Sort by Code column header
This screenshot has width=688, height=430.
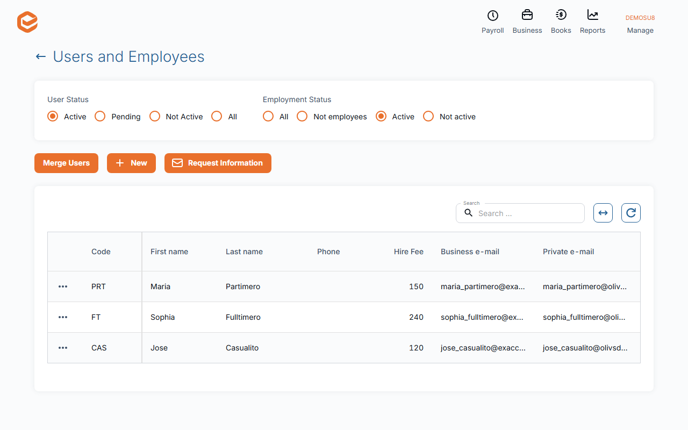101,252
